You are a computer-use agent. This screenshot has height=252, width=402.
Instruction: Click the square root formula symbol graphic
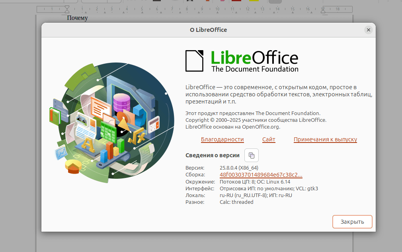pyautogui.click(x=138, y=137)
